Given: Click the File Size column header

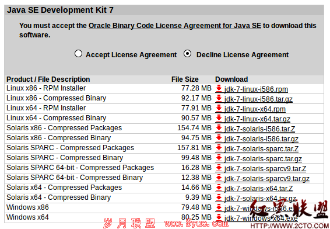Looking at the screenshot, I should 185,79.
